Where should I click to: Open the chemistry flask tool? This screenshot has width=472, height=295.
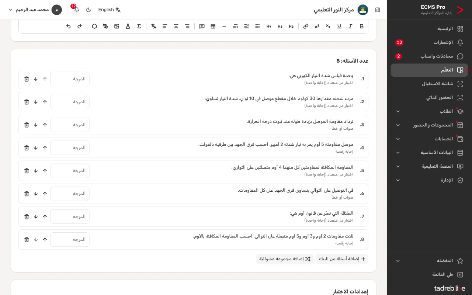[x=128, y=26]
